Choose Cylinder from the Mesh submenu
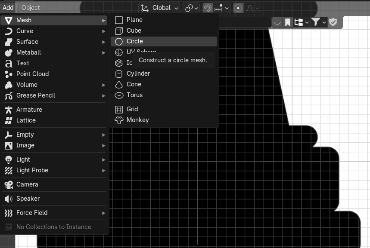Screen dimensions: 370x248 coord(138,73)
